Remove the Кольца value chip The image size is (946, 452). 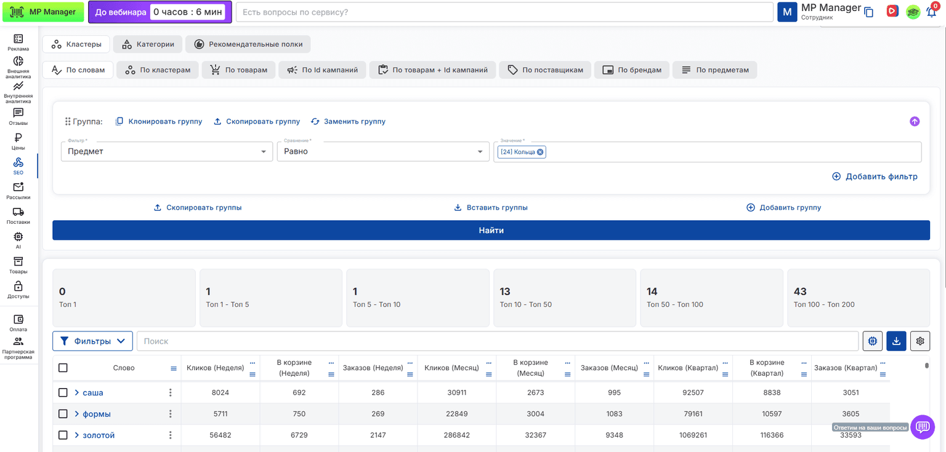point(540,152)
